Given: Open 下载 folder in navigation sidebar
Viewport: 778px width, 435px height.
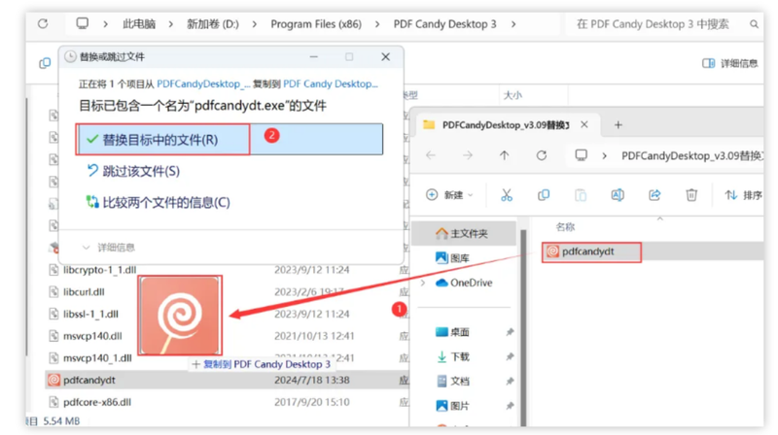Looking at the screenshot, I should click(x=459, y=356).
